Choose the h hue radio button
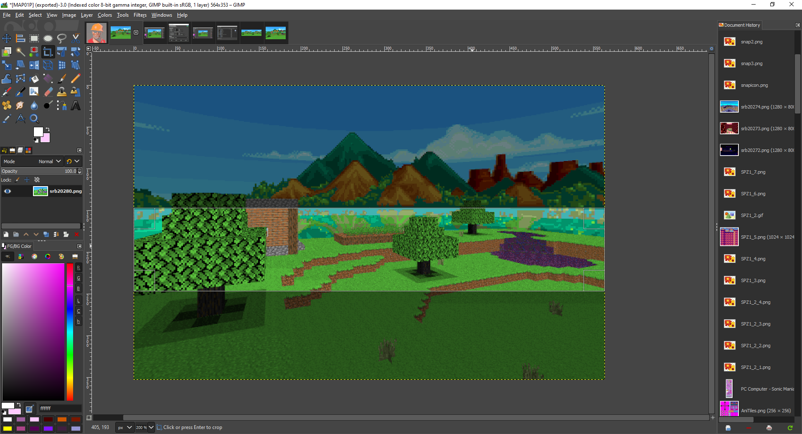The height and width of the screenshot is (434, 802). pyautogui.click(x=78, y=322)
